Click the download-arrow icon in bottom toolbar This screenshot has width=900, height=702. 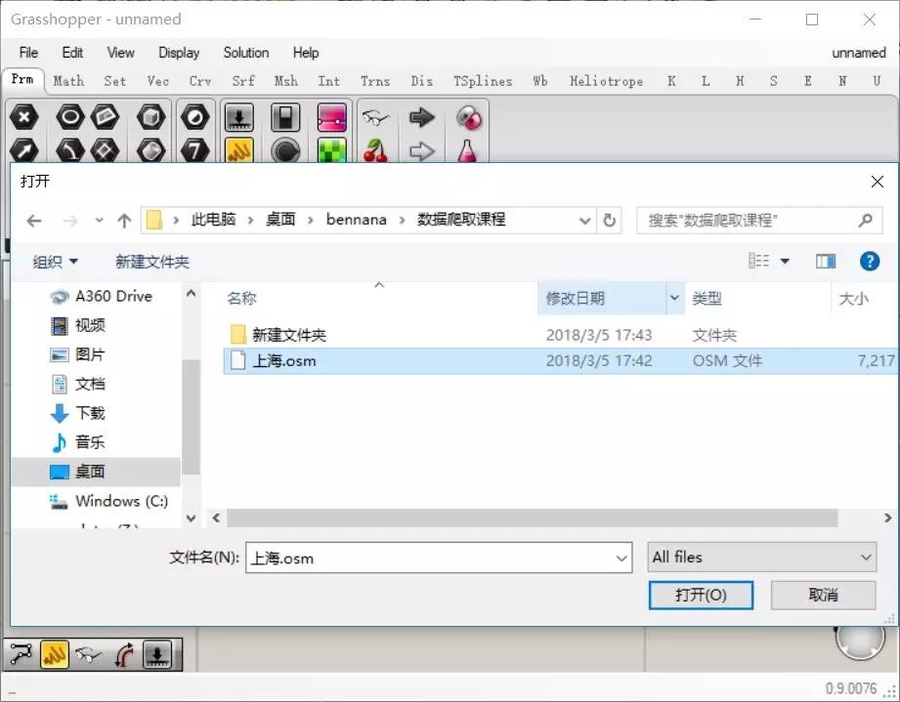coord(158,654)
